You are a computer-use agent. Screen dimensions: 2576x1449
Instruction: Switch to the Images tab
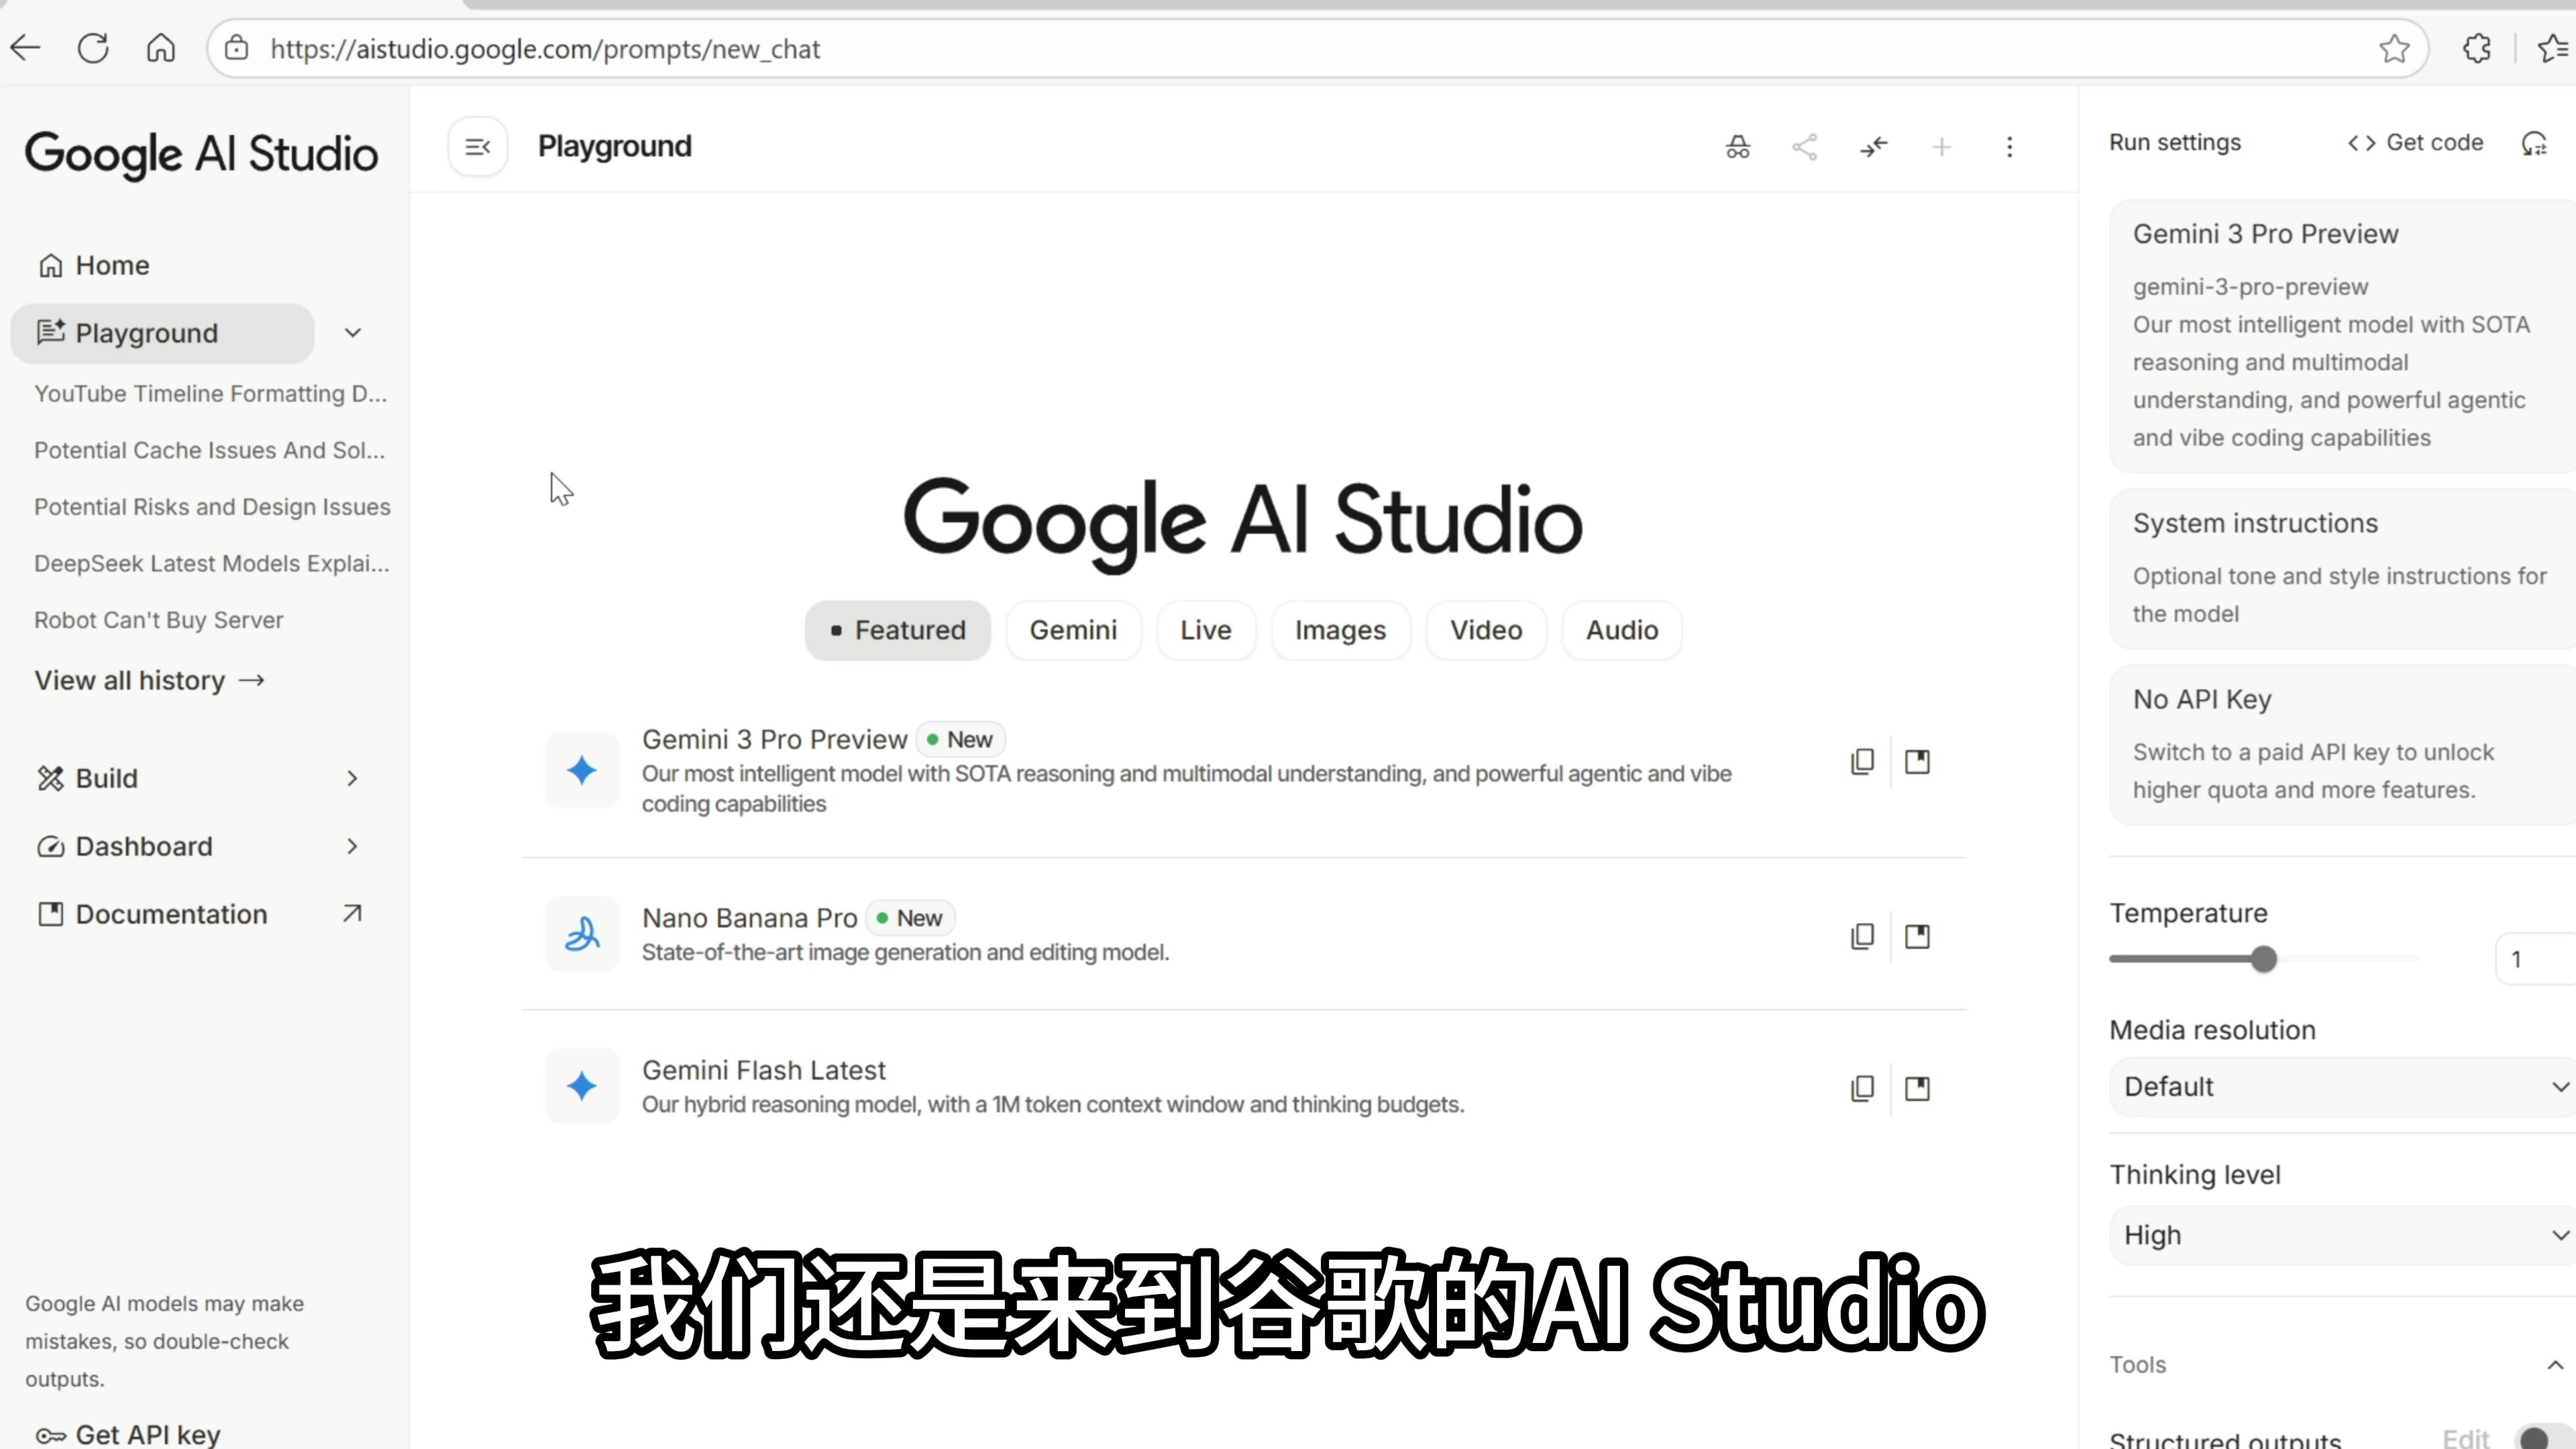(1340, 631)
